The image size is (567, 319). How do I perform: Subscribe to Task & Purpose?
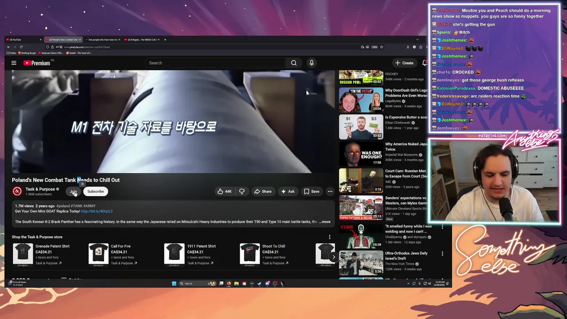[95, 191]
